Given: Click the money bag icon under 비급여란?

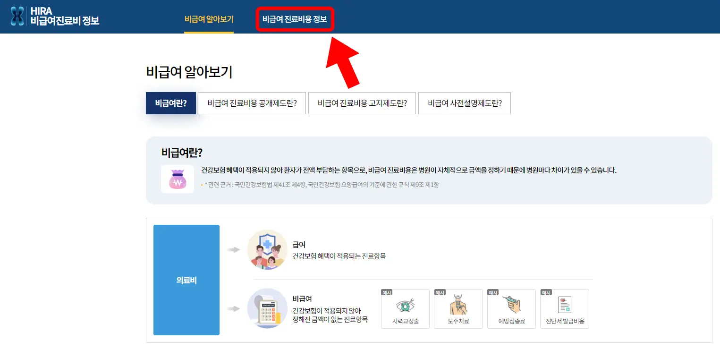Looking at the screenshot, I should 177,179.
